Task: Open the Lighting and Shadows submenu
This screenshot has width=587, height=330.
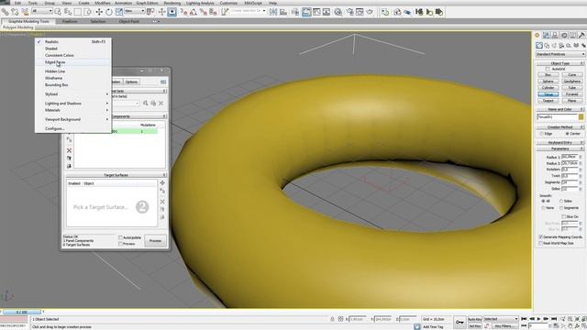Action: click(x=73, y=104)
